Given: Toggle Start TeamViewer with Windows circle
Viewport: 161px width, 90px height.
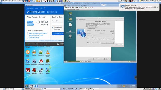Looking at the screenshot, I should pos(27,33).
